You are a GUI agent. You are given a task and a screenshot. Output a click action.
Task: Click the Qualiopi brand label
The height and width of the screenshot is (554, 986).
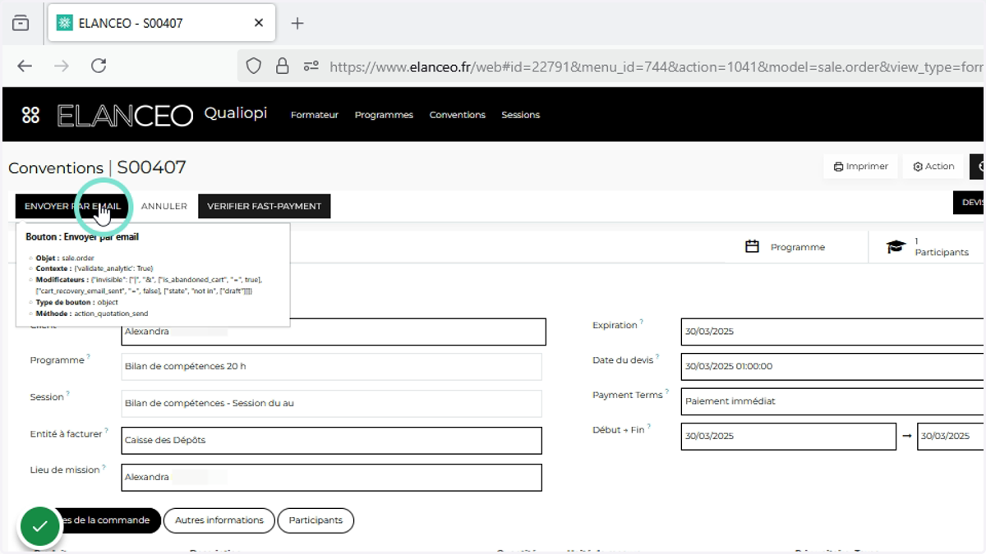[x=236, y=113]
